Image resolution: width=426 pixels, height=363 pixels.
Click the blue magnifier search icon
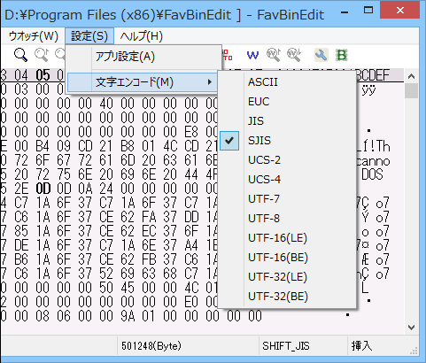20,55
